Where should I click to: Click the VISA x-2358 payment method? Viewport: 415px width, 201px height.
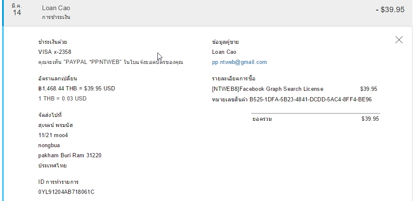[x=55, y=52]
